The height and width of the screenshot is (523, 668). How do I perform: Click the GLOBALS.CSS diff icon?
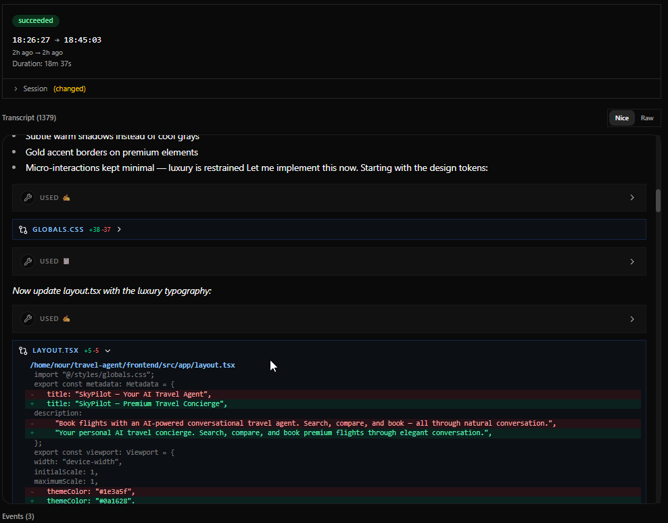point(23,230)
